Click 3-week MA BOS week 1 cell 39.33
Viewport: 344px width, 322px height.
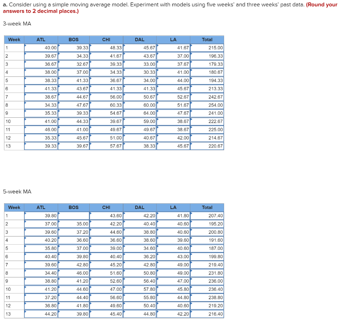tap(74, 48)
